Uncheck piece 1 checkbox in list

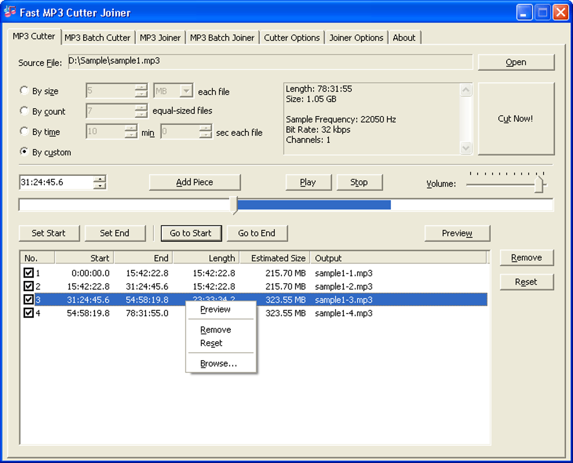[x=29, y=273]
